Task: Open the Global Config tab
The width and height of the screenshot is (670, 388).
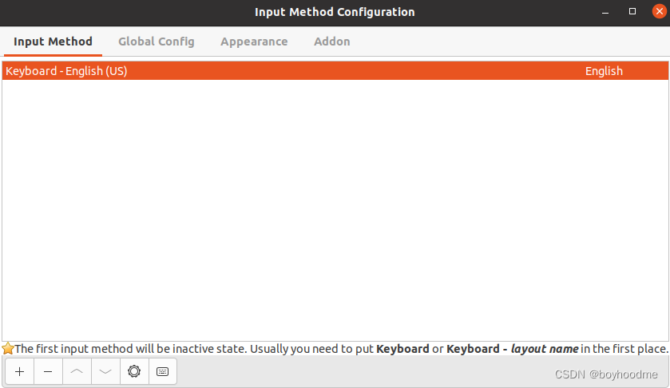Action: tap(157, 42)
